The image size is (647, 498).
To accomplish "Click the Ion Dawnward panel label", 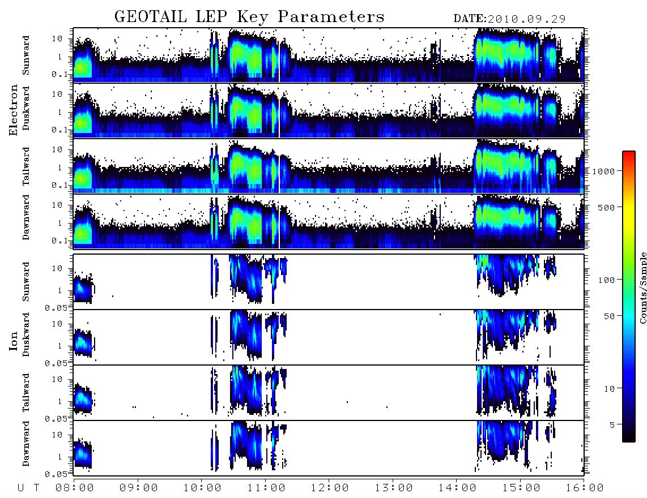I will coord(26,444).
